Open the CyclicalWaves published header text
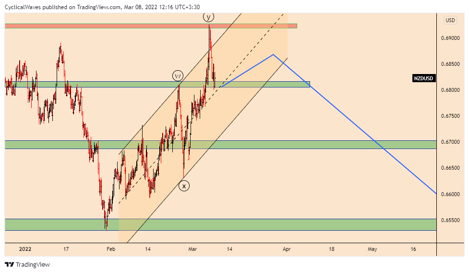 [x=102, y=7]
